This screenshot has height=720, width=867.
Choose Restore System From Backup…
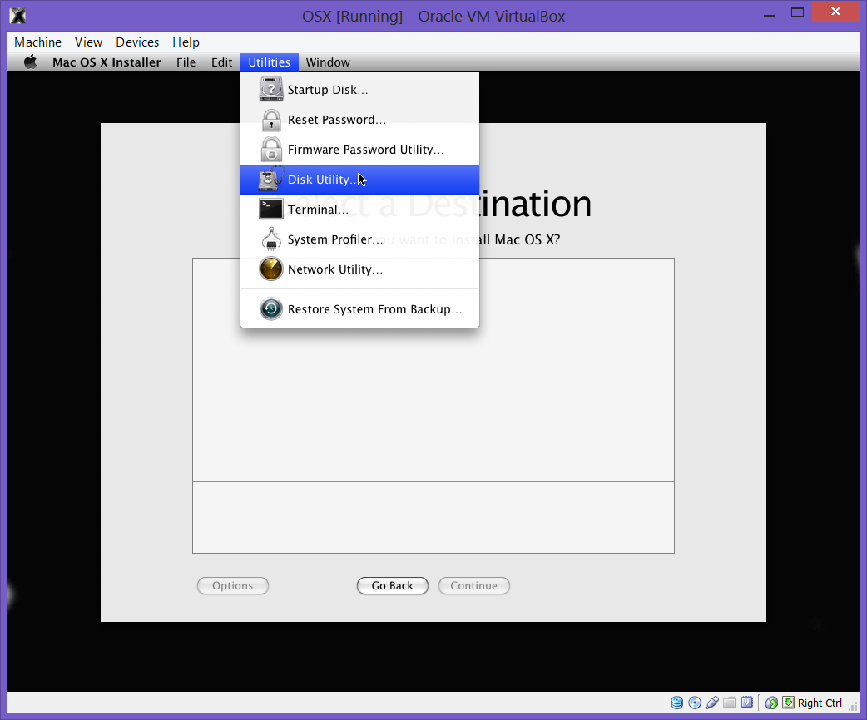point(360,309)
